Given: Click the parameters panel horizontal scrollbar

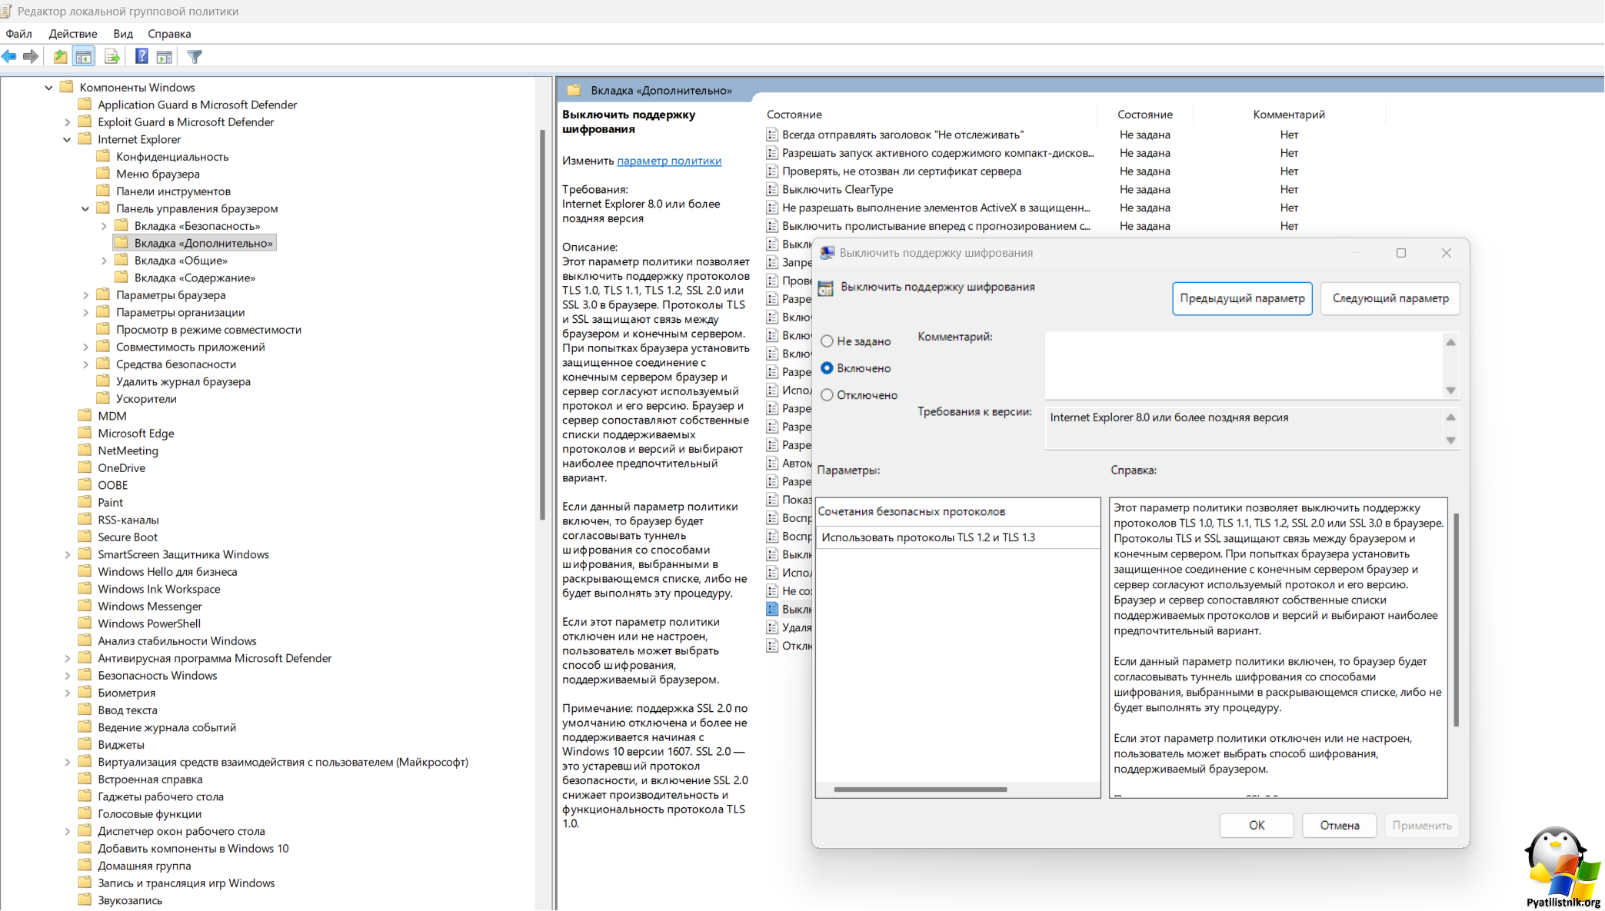Looking at the screenshot, I should (x=920, y=790).
